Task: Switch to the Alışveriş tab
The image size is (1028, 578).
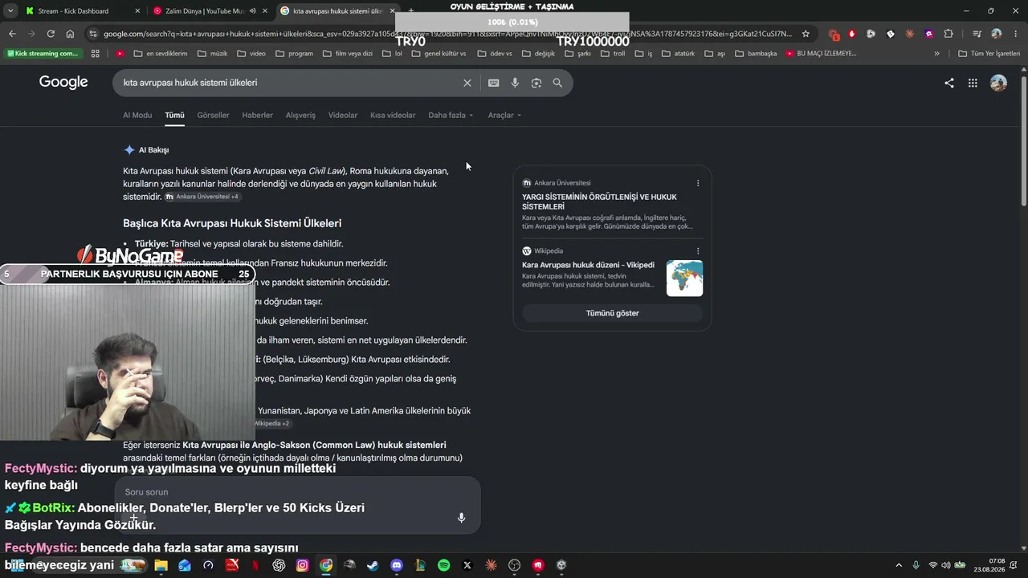Action: click(300, 115)
